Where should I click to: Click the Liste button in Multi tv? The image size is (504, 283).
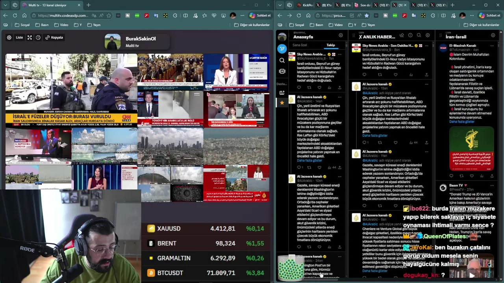coord(19,37)
